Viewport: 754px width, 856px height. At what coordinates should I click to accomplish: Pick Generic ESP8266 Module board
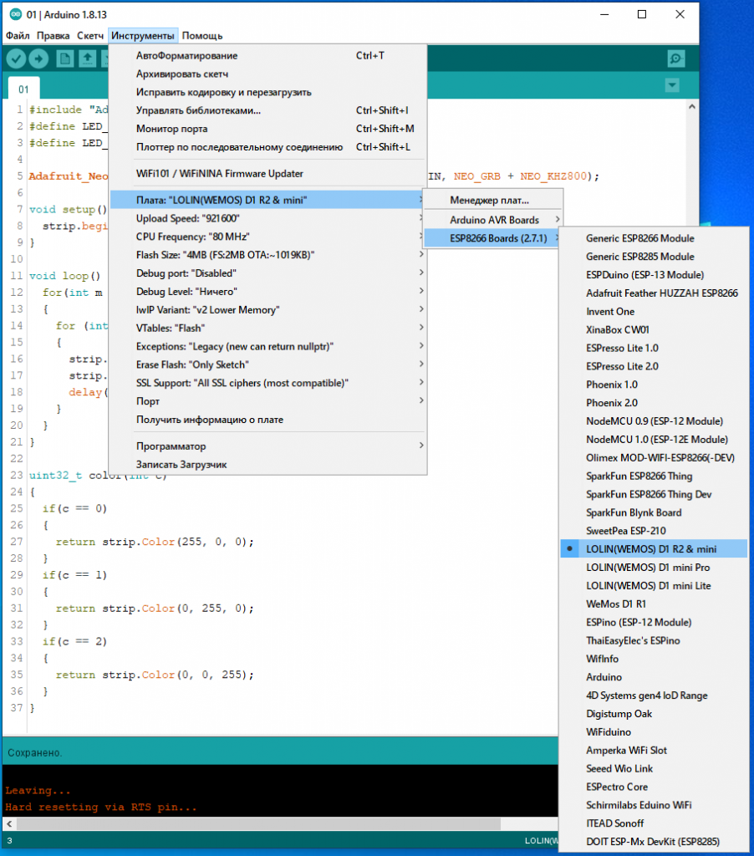[x=639, y=238]
